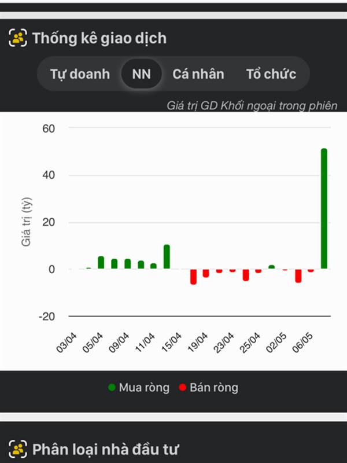Screen dimensions: 347x463
Task: Click the Thống kê giao dịch section title
Action: click(x=99, y=39)
